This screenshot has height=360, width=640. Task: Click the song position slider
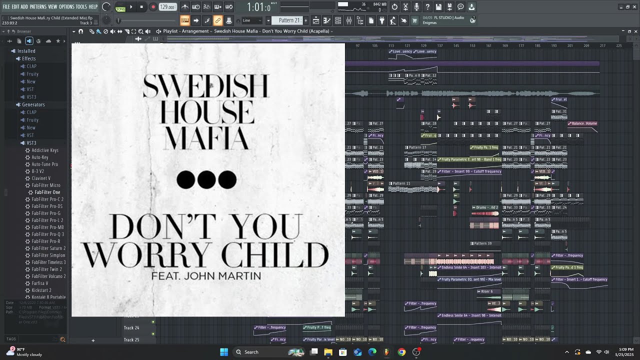146,20
